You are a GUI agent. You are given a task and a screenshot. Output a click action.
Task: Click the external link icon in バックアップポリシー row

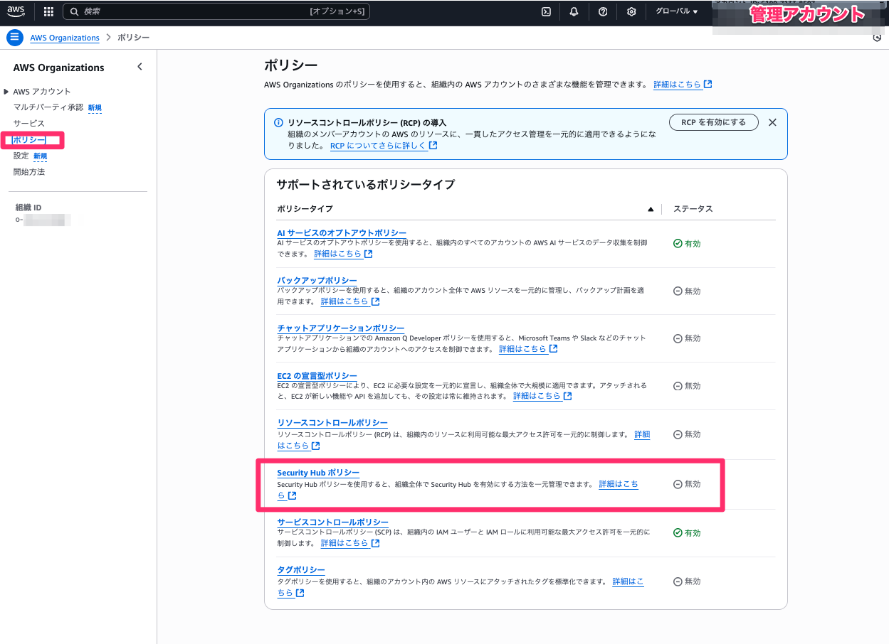coord(375,301)
